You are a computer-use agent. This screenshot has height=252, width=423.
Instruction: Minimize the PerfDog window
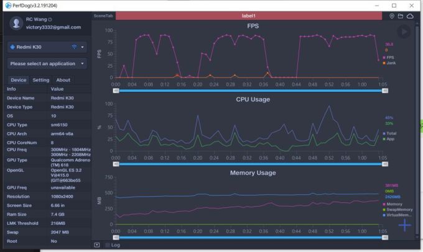(377, 6)
